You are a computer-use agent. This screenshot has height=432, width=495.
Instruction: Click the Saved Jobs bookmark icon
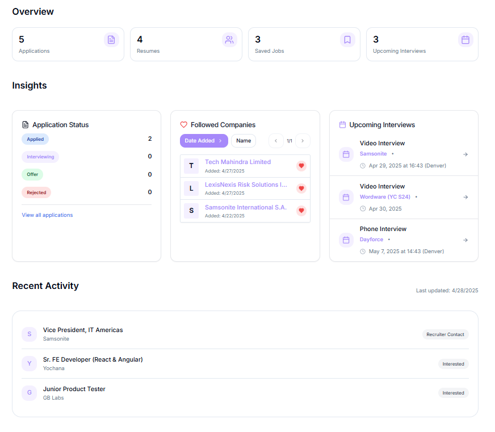tap(347, 40)
